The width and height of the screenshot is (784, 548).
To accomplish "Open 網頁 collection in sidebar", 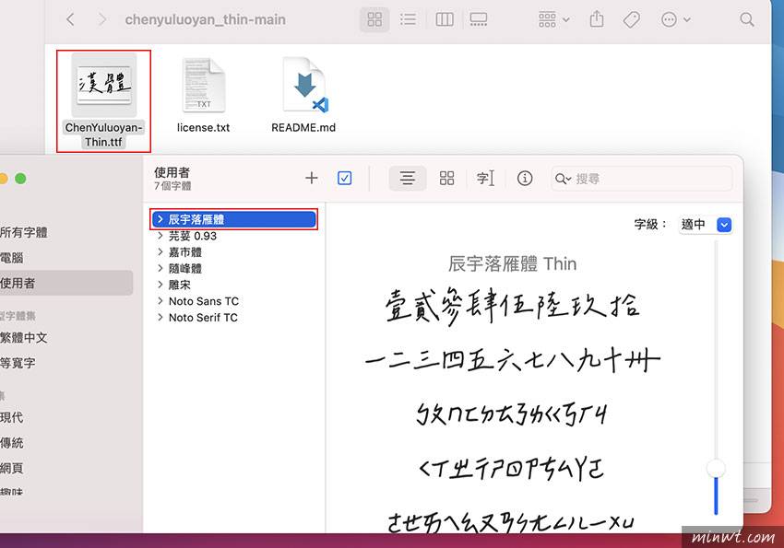I will click(x=11, y=468).
